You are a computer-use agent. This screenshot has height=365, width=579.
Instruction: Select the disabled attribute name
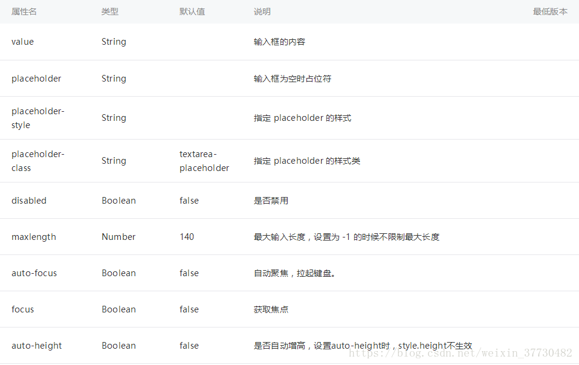tap(29, 201)
